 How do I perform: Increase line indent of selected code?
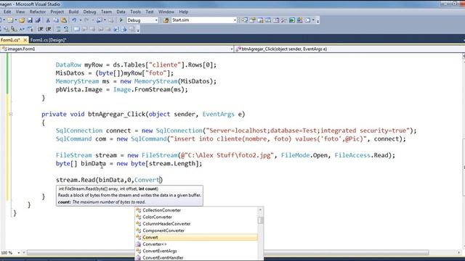48,29
